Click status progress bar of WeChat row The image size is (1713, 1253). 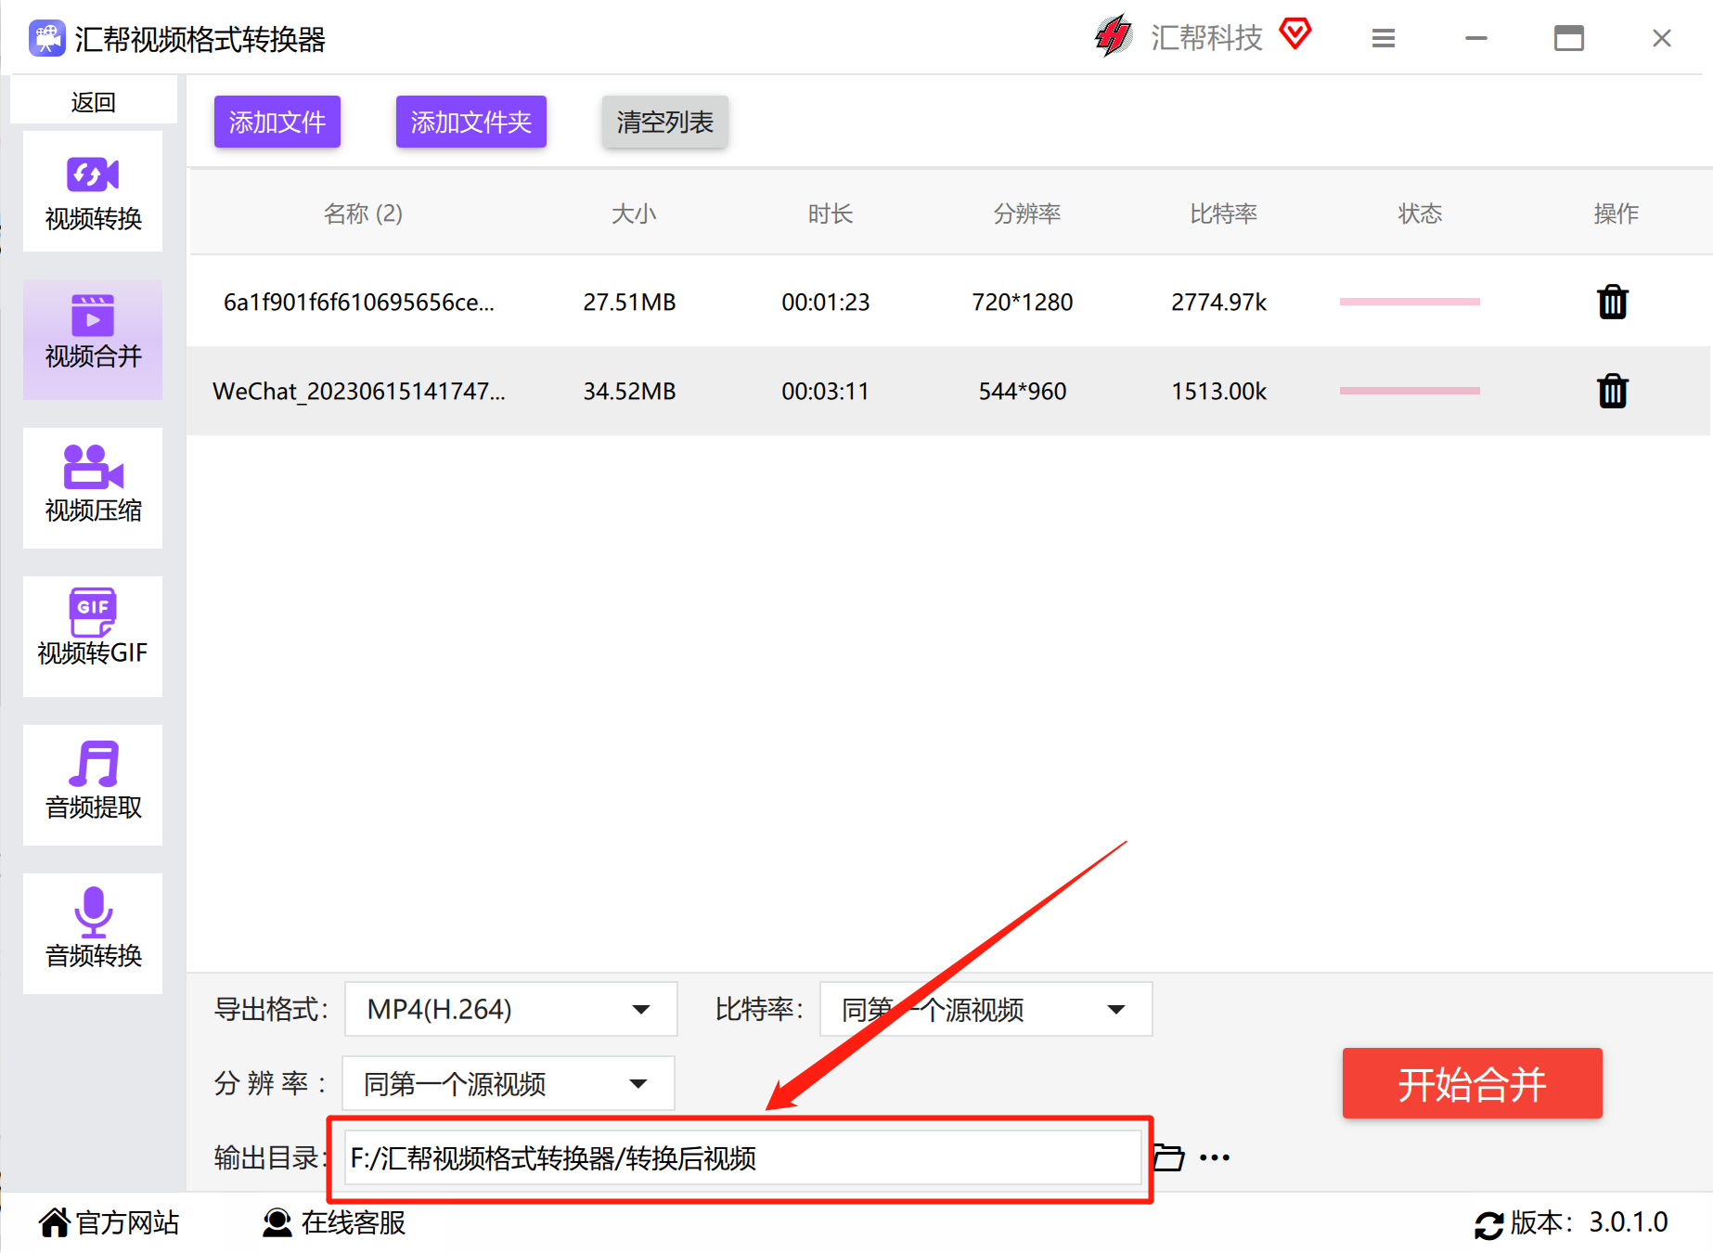pos(1410,391)
